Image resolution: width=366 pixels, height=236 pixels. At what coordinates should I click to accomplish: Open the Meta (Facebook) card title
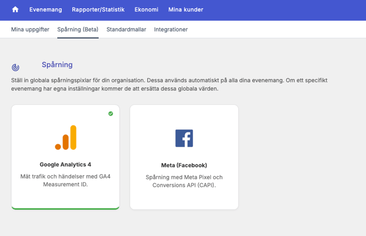pyautogui.click(x=184, y=166)
